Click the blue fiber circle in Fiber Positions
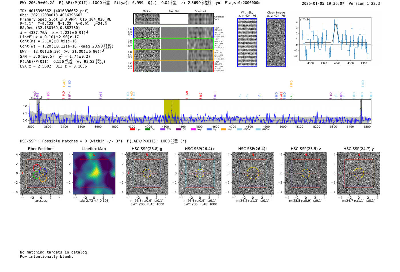The image size is (400, 272). click(43, 171)
